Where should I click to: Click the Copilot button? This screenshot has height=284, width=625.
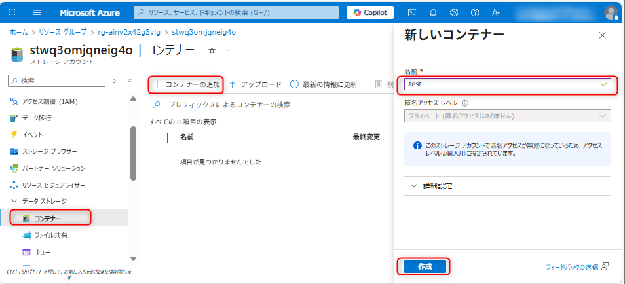coord(370,12)
